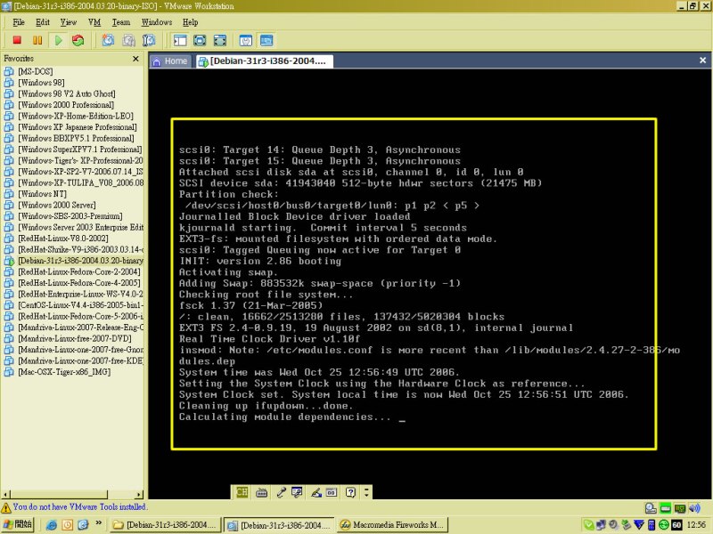Viewport: 713px width, 534px height.
Task: Open Snapshot Manager with the wrench-clock icon
Action: point(149,40)
